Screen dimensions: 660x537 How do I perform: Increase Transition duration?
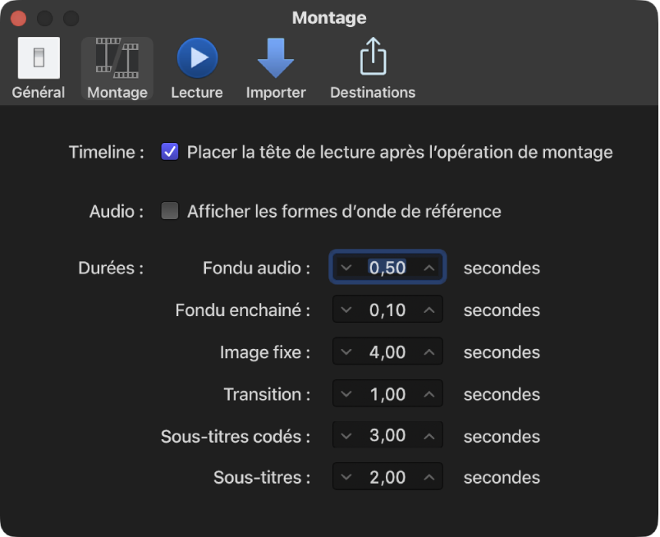(429, 394)
